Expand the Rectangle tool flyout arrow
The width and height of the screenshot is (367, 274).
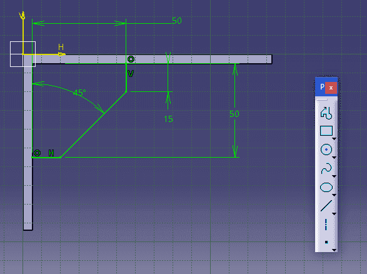coord(334,139)
